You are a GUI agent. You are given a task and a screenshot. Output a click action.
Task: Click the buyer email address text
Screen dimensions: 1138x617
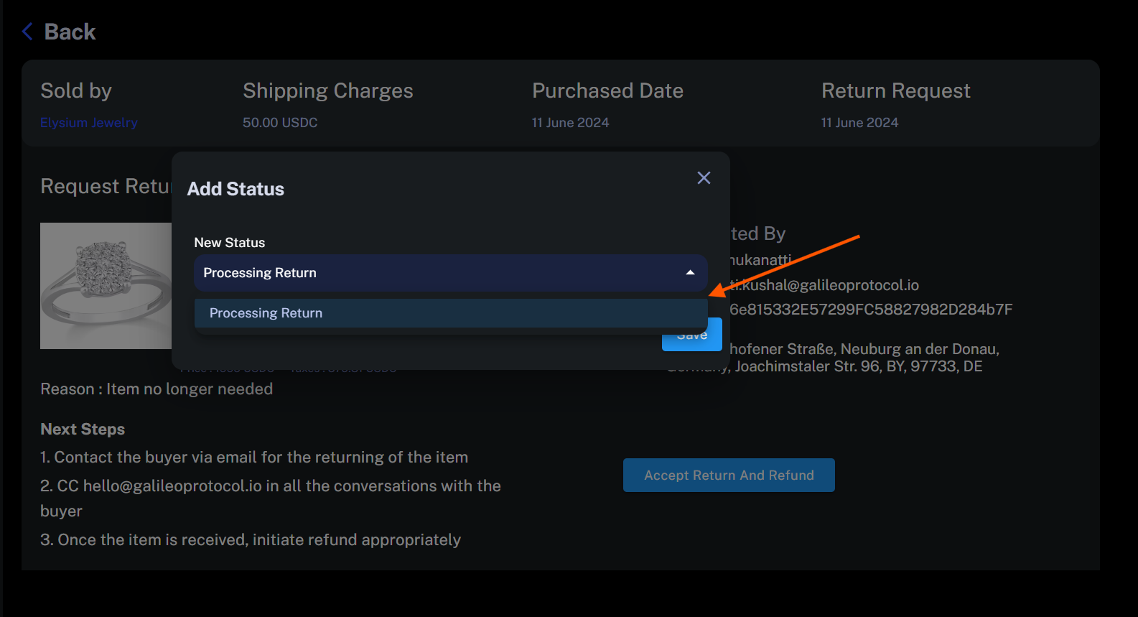pyautogui.click(x=824, y=285)
